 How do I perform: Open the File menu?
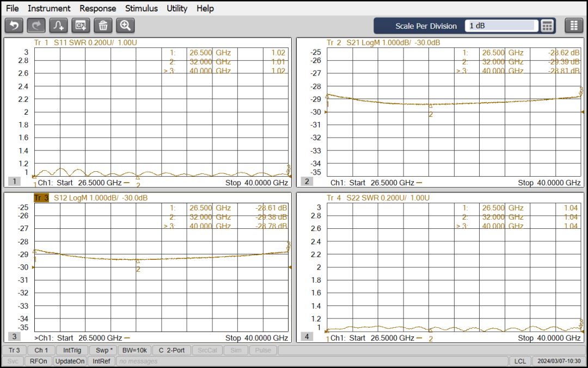pos(13,8)
